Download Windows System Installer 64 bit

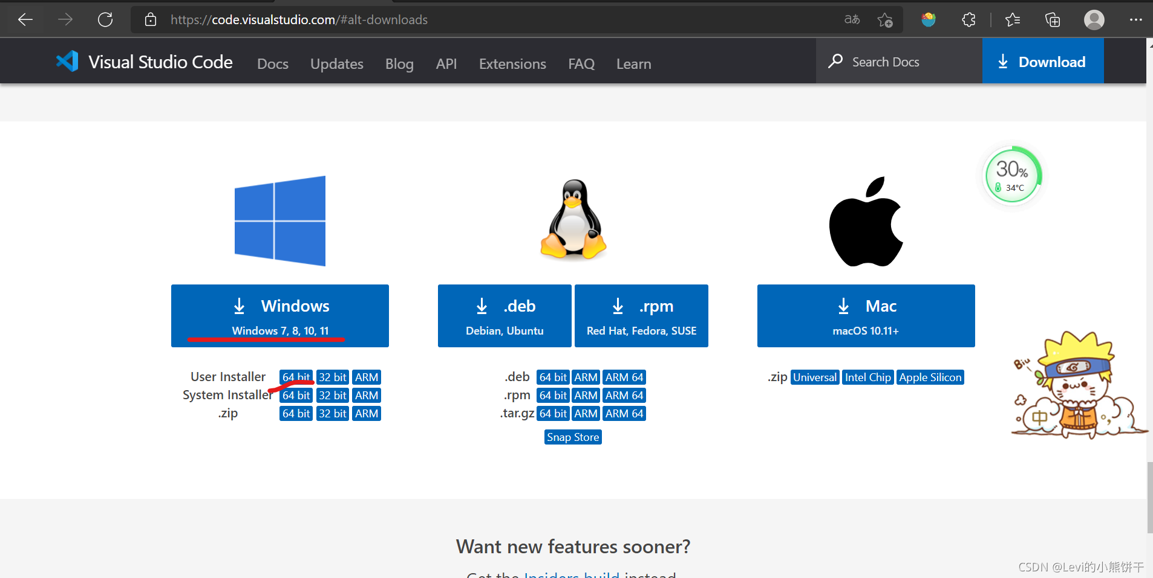(x=296, y=396)
